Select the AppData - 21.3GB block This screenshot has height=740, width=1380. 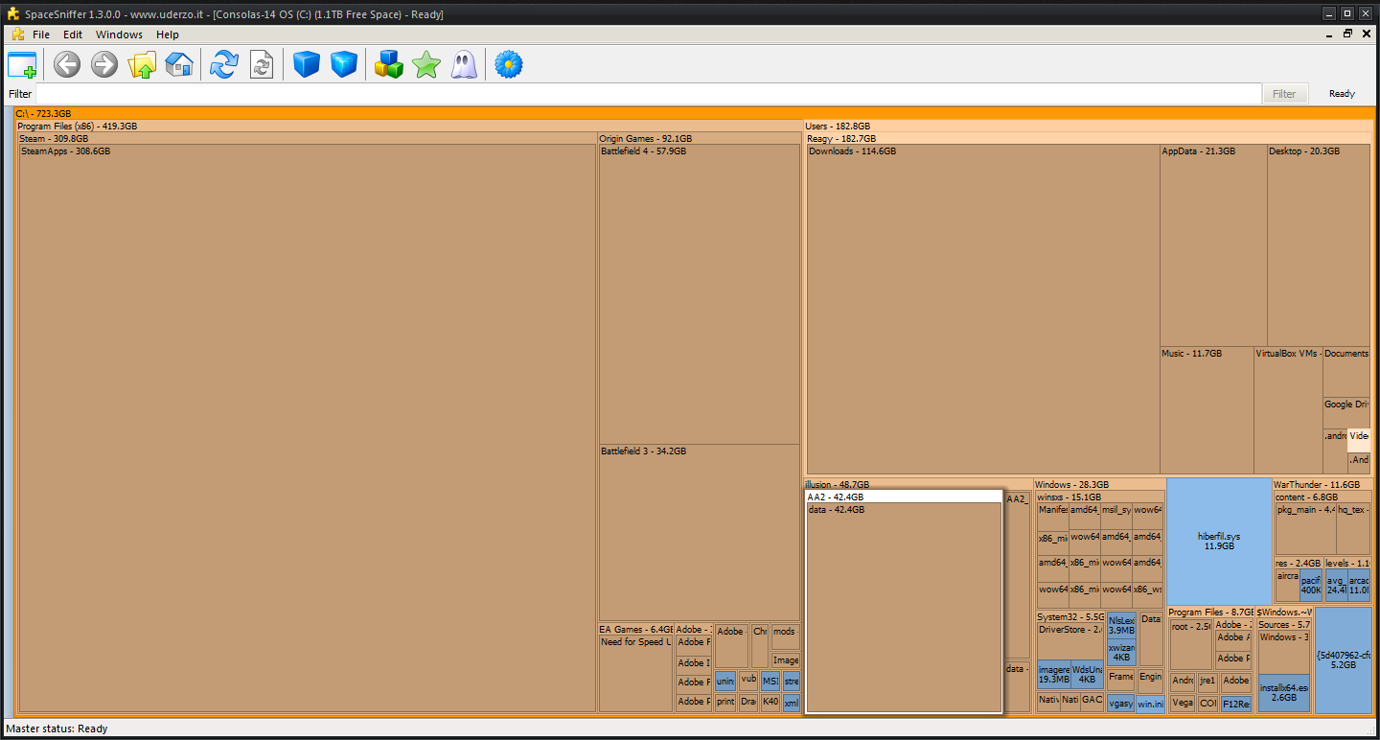(1213, 245)
